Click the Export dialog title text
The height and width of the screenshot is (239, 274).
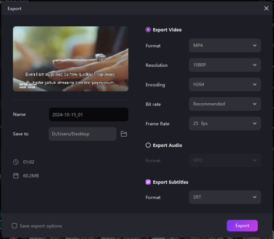coord(14,9)
